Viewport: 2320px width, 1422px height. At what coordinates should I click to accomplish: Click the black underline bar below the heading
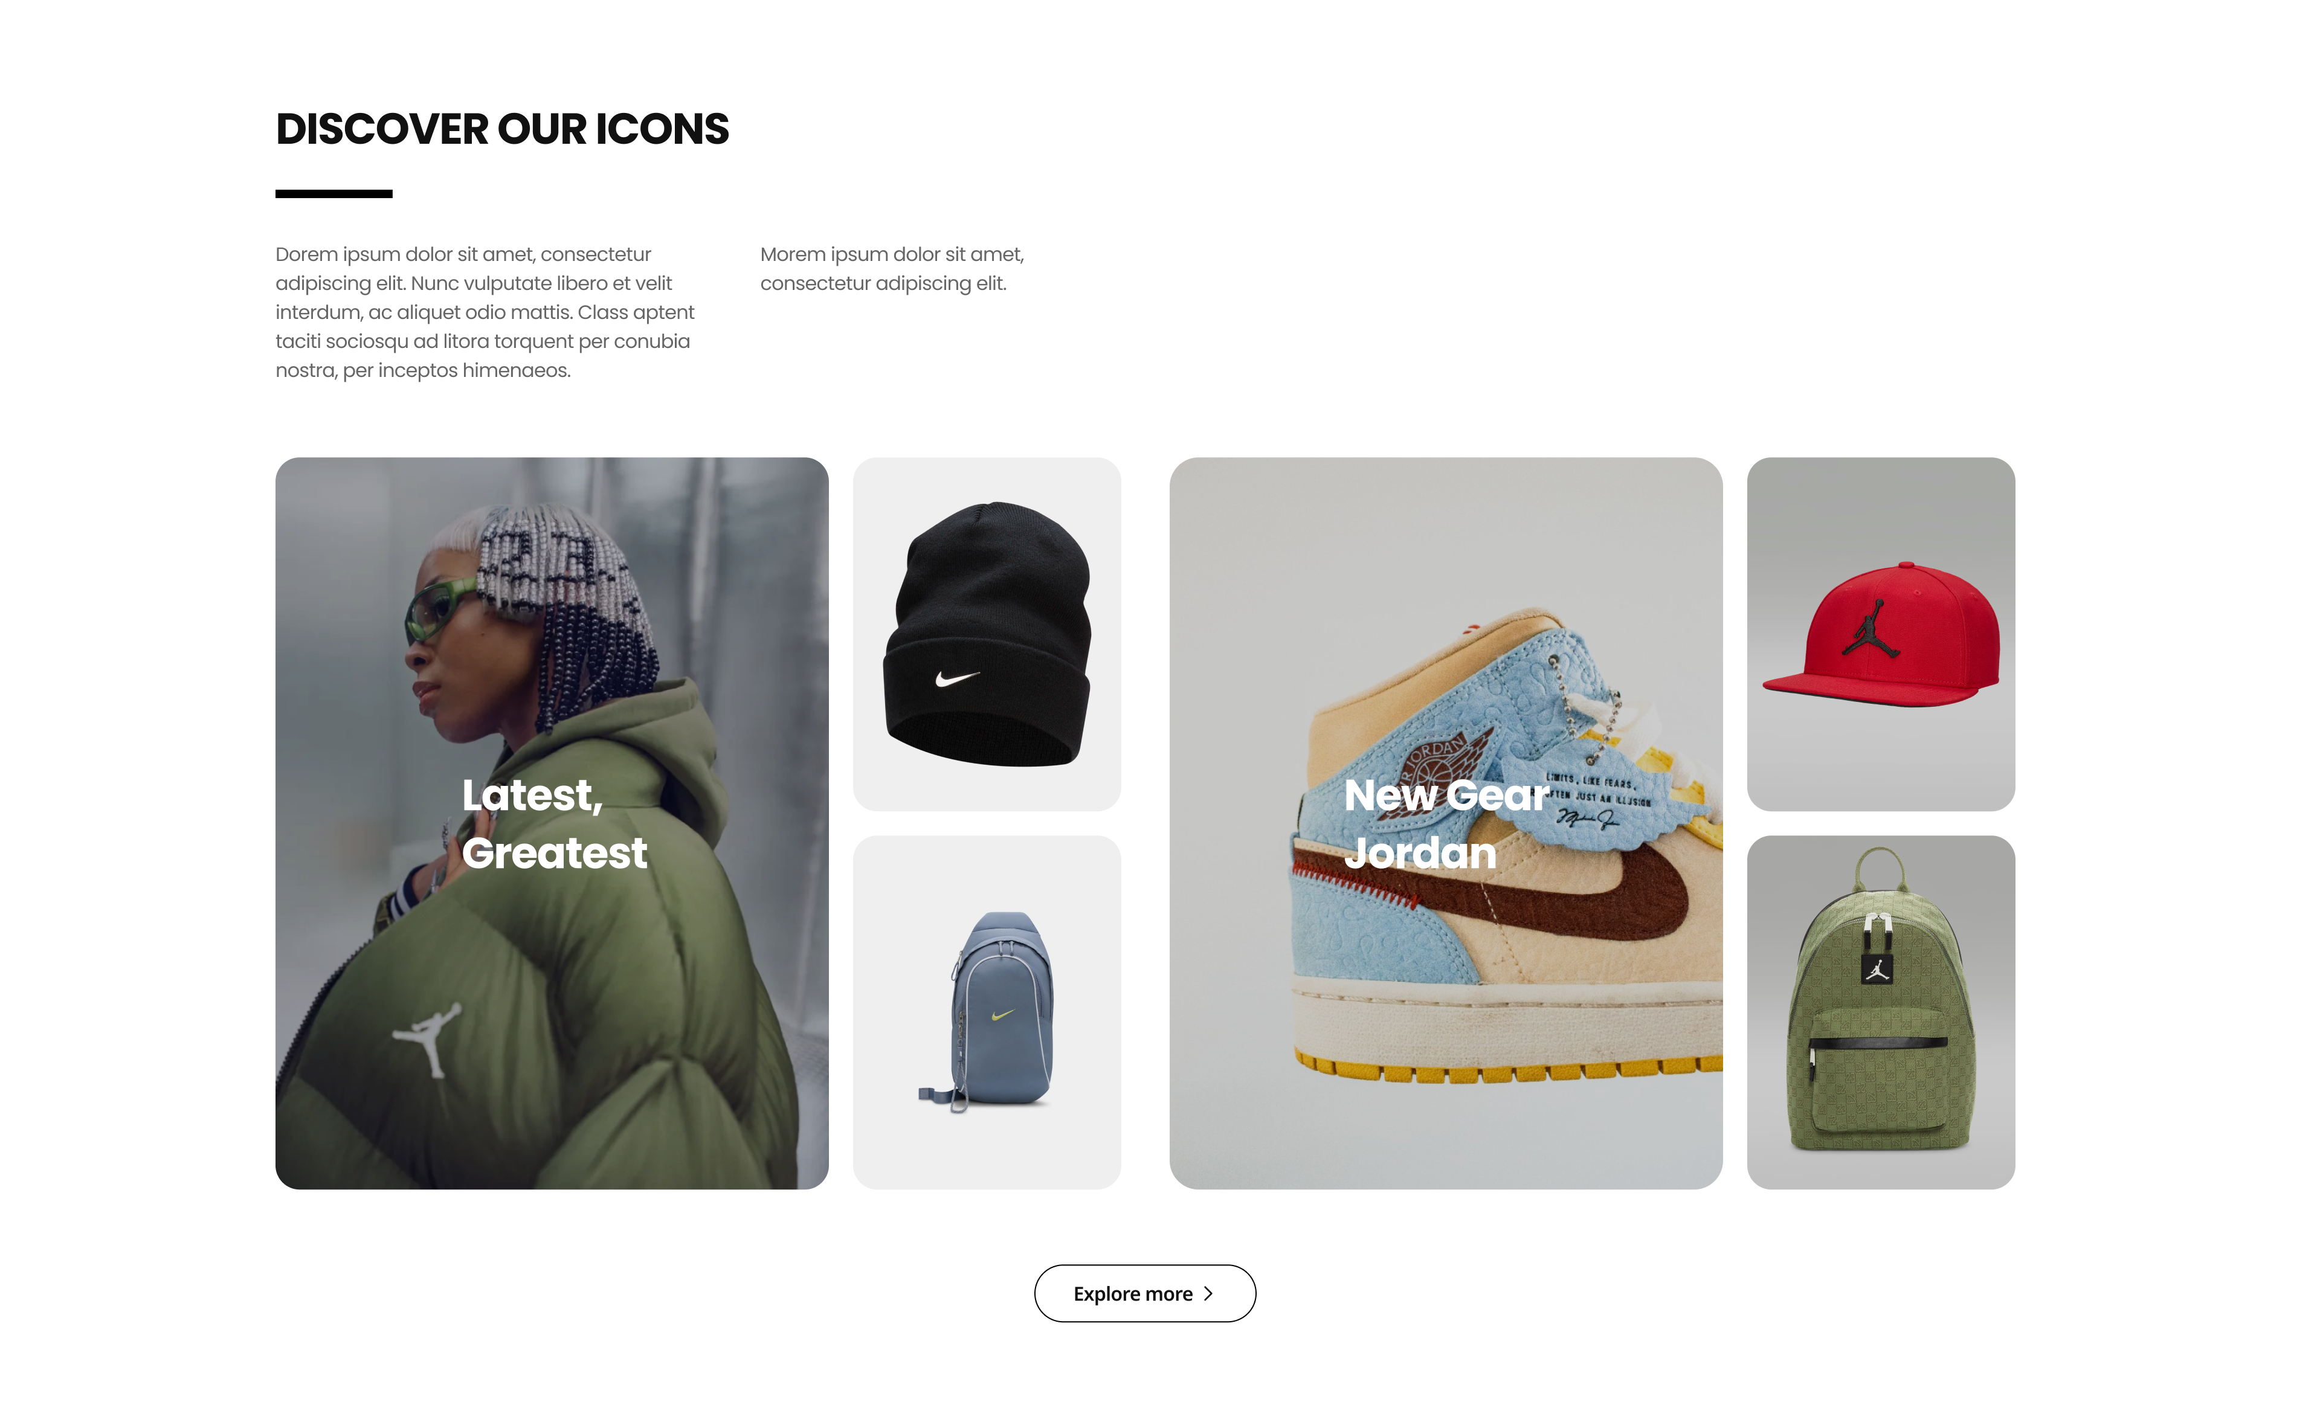click(333, 194)
